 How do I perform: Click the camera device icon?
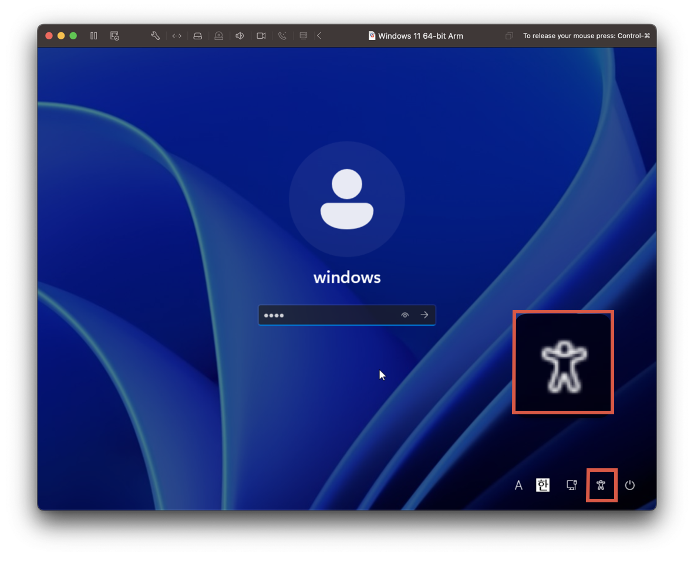pos(261,36)
